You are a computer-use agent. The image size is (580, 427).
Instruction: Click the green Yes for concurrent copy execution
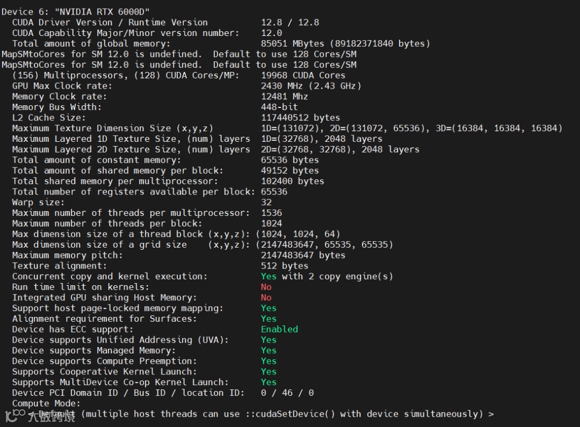(x=269, y=277)
